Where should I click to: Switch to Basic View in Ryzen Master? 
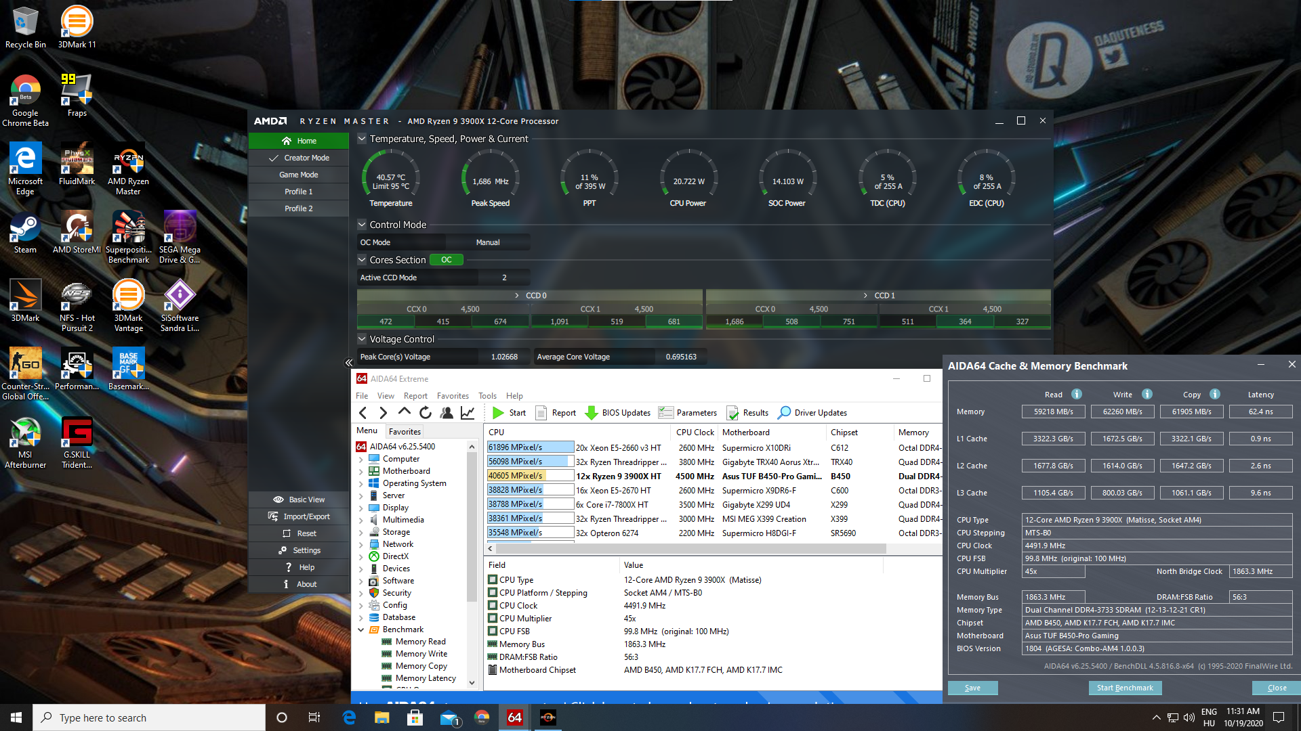(x=299, y=500)
